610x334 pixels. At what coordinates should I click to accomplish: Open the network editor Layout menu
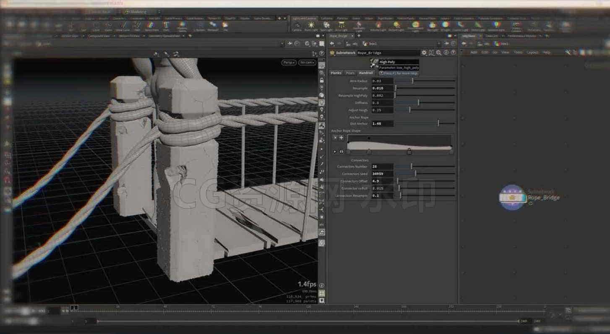[532, 52]
